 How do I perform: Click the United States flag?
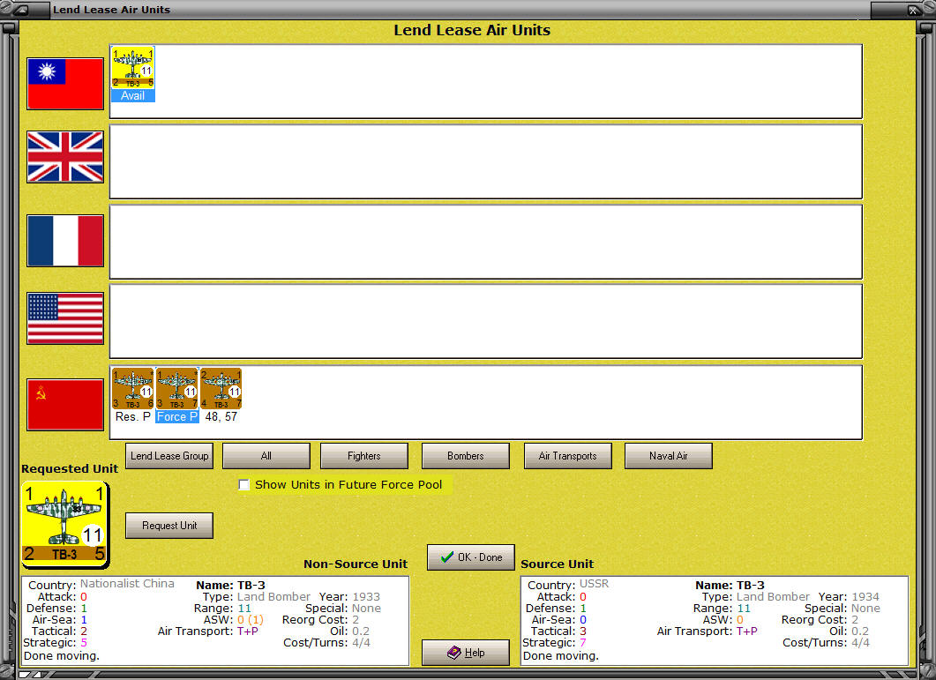pyautogui.click(x=65, y=318)
